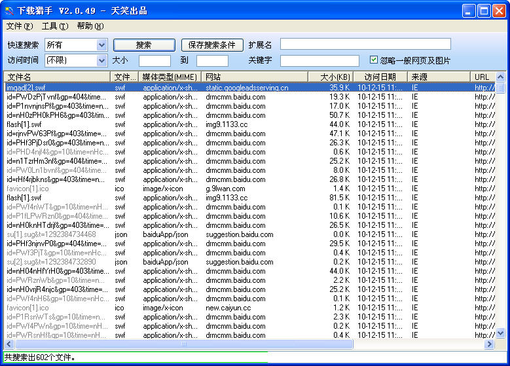
Task: Open the 文件(F) menu
Action: point(20,26)
